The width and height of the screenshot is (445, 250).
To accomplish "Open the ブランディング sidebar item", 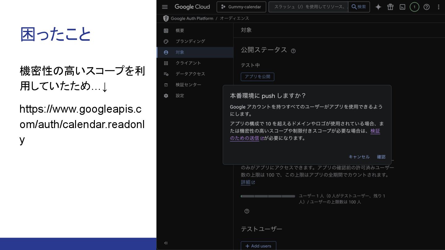I will pos(195,41).
